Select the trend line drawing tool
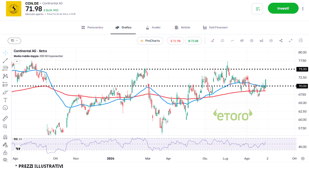This screenshot has width=309, height=169. click(5, 61)
